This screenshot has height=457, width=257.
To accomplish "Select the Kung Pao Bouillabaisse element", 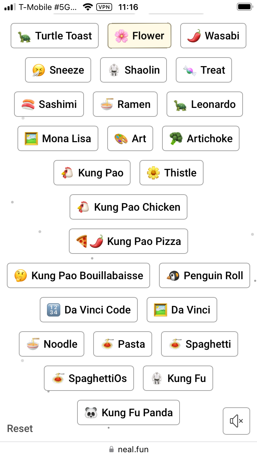I will click(78, 275).
